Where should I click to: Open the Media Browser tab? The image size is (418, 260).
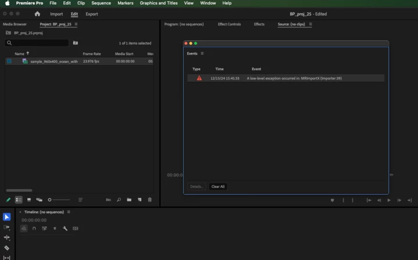click(15, 24)
